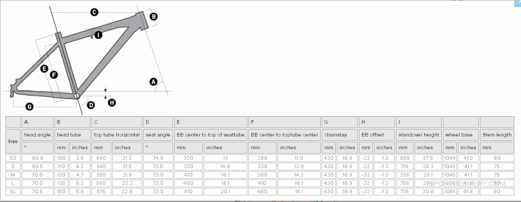521x202 pixels.
Task: Click the circled I standover height marker
Action: point(98,34)
